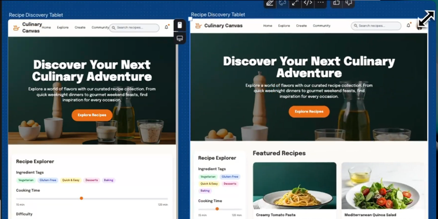The height and width of the screenshot is (219, 438).
Task: Click search magnifier icon in right frame
Action: [356, 26]
